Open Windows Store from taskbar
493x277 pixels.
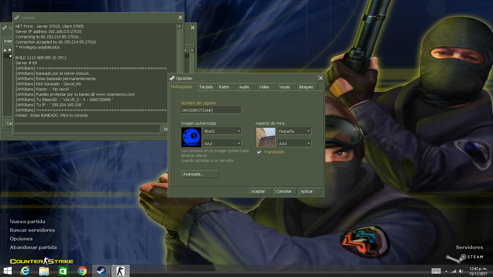coord(63,271)
